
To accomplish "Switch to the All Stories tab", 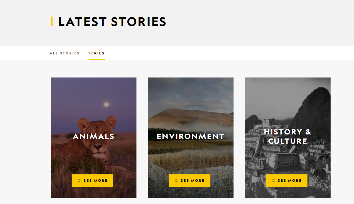I will click(x=65, y=53).
